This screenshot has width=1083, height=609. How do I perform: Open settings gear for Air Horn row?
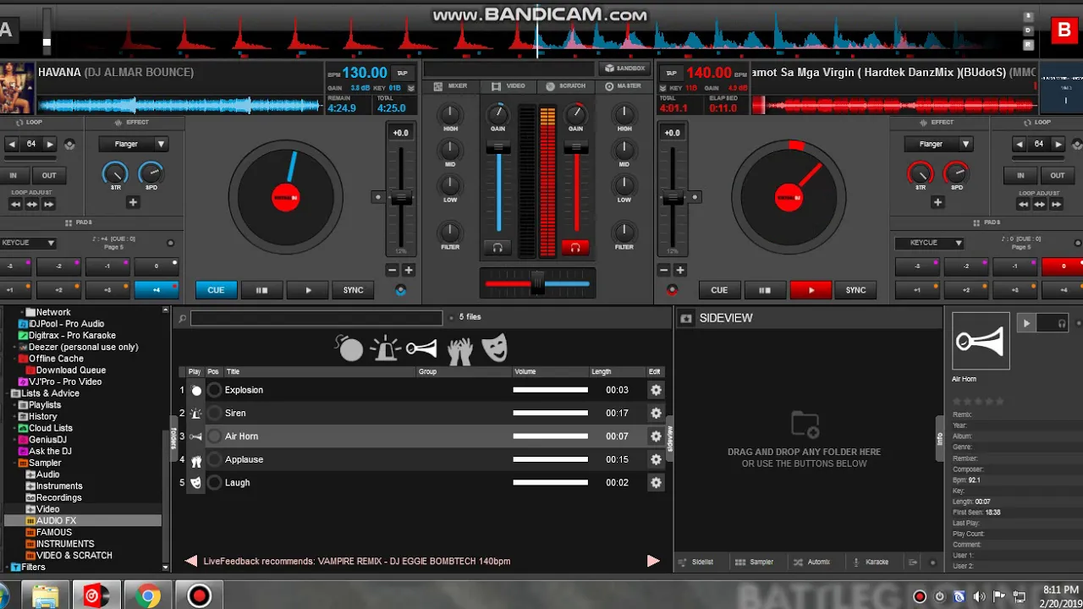(656, 436)
